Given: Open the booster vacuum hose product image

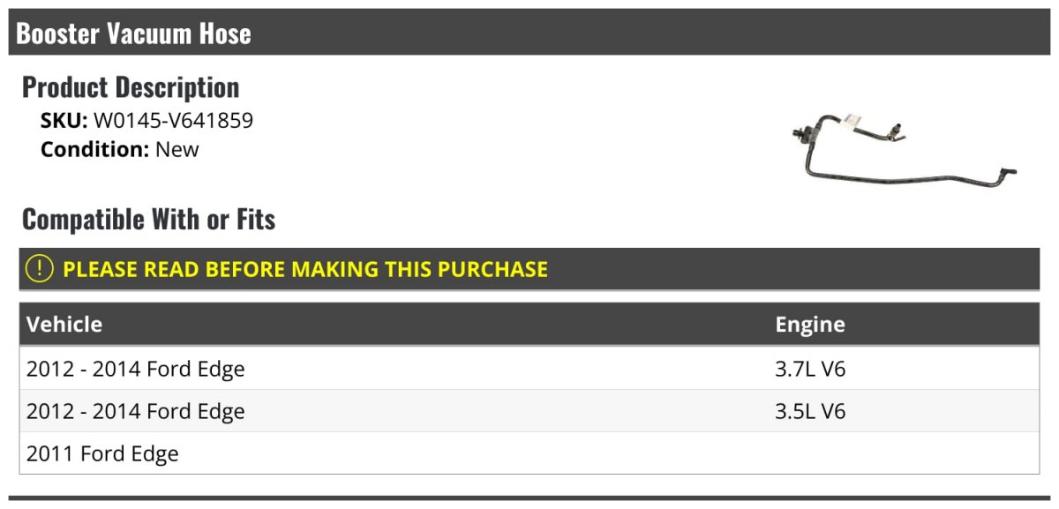Looking at the screenshot, I should tap(903, 147).
